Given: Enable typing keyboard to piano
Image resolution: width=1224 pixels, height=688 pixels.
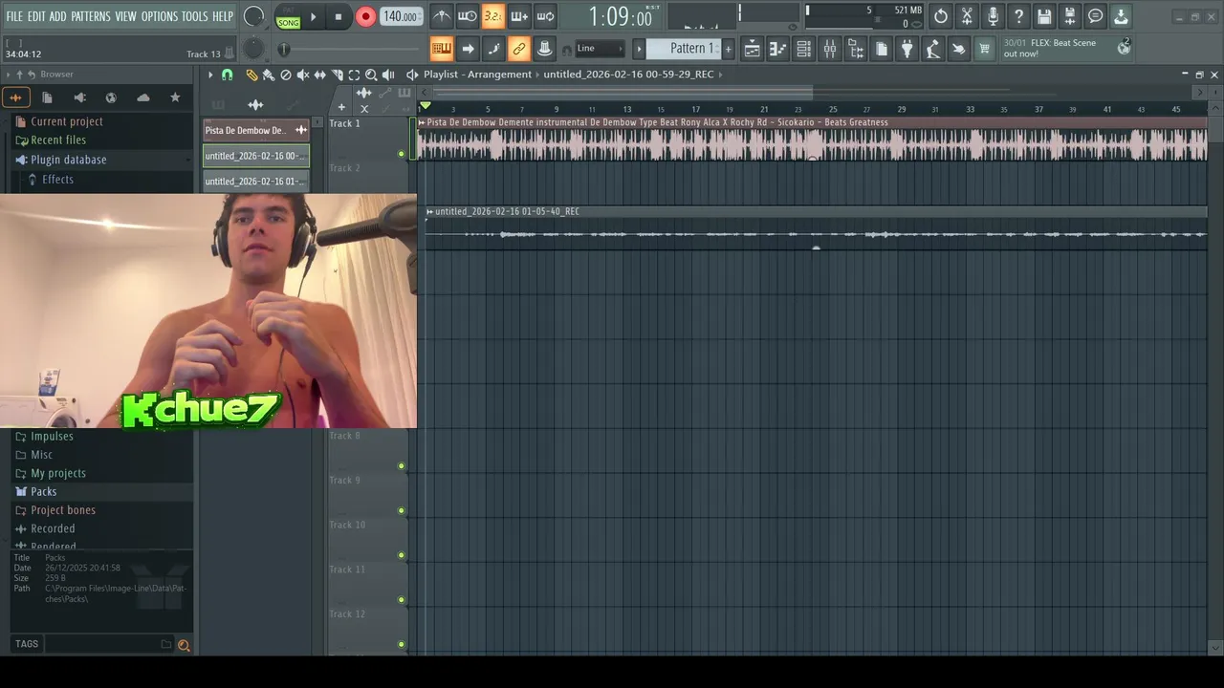Looking at the screenshot, I should 441,49.
